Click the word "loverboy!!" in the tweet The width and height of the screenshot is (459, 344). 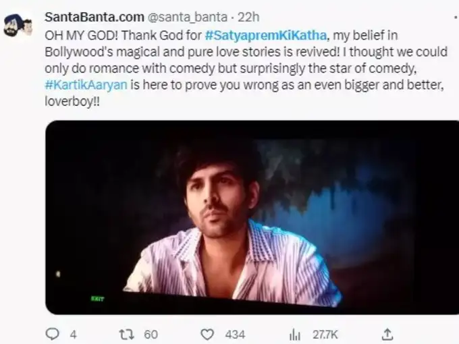70,100
